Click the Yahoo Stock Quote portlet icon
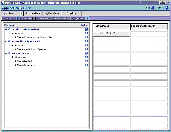This screenshot has width=171, height=132. (x=9, y=41)
